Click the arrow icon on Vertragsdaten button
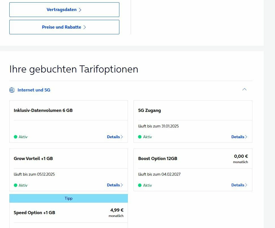 [x=80, y=10]
